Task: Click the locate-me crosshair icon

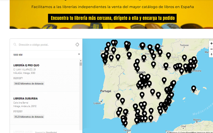Action: [77, 44]
